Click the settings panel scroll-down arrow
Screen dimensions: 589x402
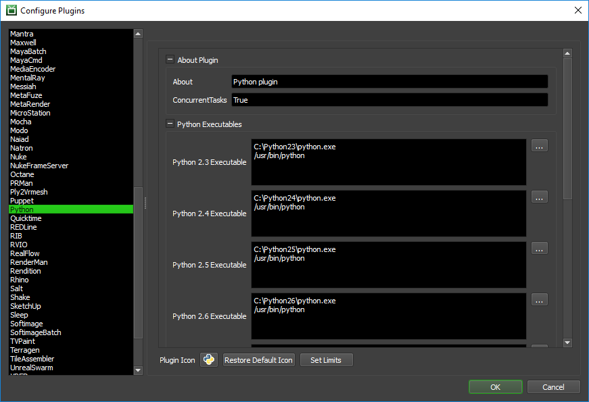567,343
